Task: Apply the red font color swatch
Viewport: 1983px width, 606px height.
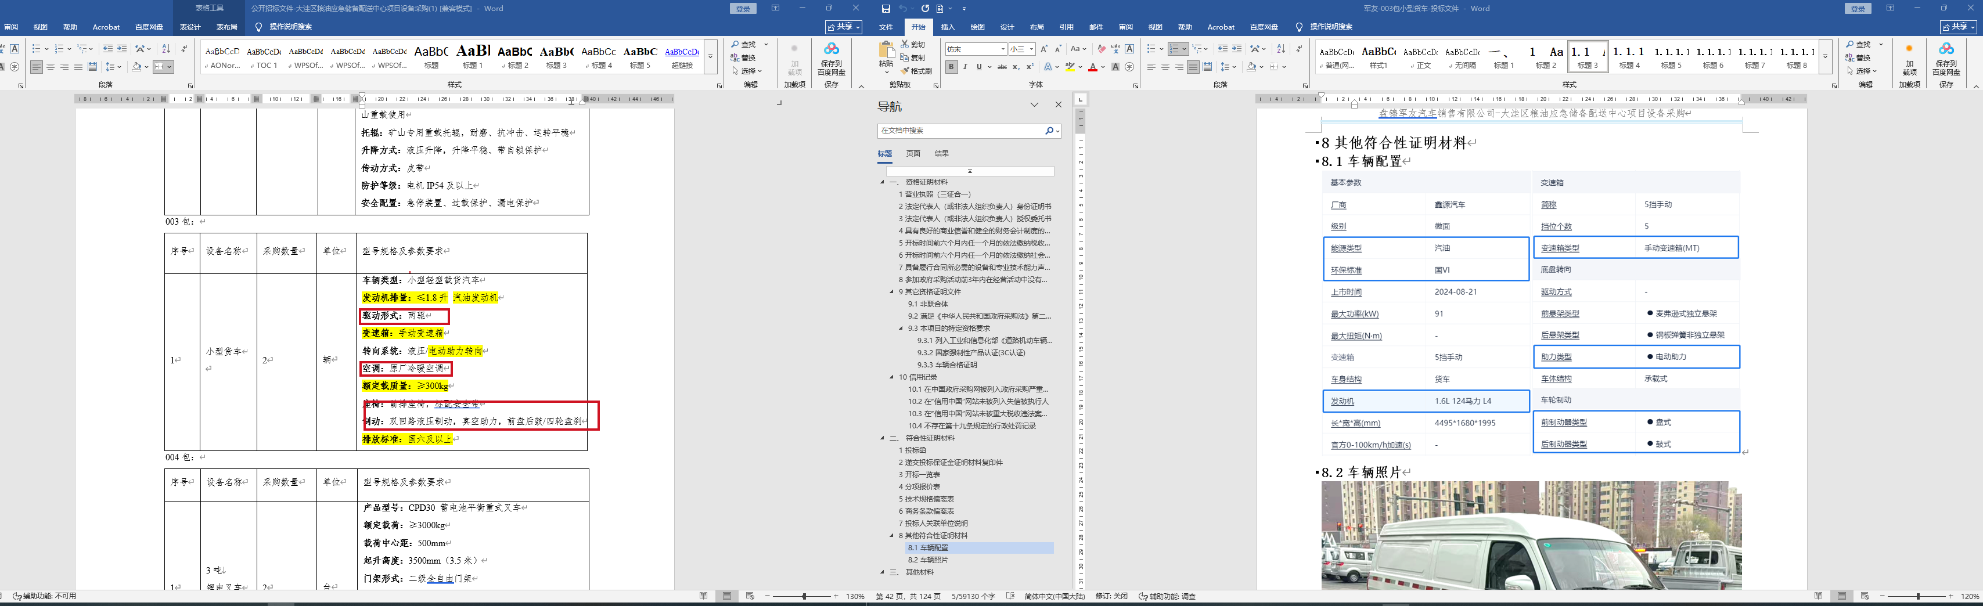Action: point(1092,68)
